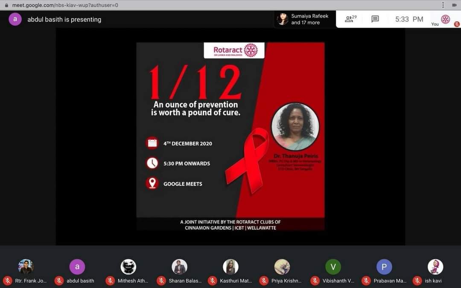Click the 5:33 PM meeting clock
This screenshot has height=288, width=461.
[409, 19]
